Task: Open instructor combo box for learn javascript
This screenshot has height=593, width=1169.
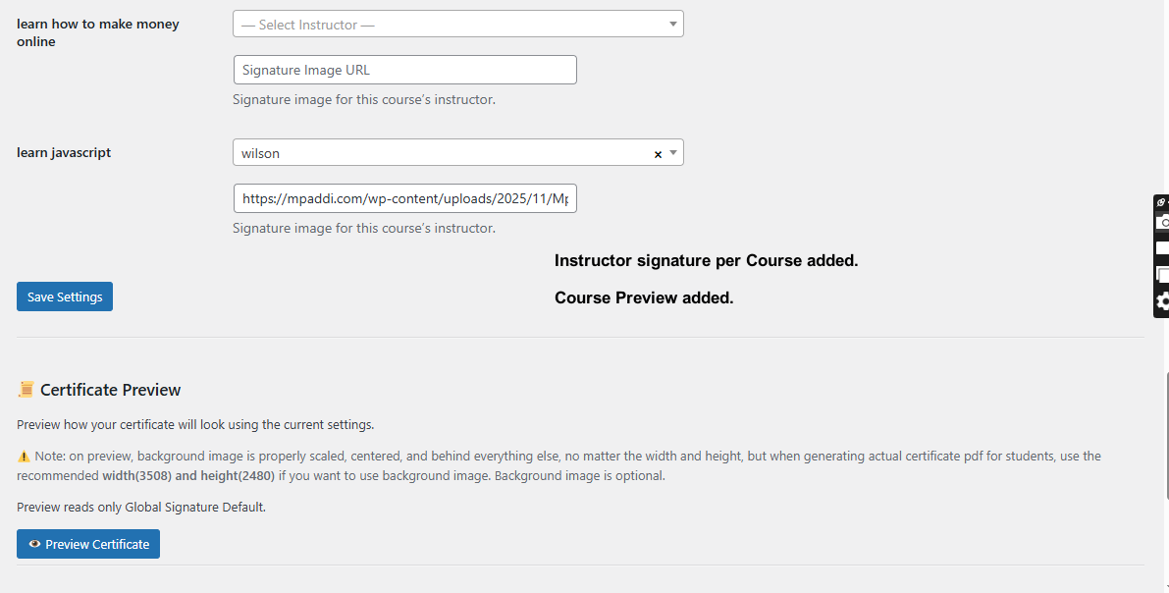Action: click(457, 152)
